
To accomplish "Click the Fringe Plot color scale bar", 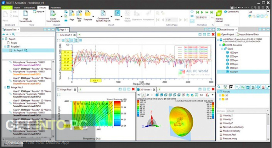I will click(117, 113).
